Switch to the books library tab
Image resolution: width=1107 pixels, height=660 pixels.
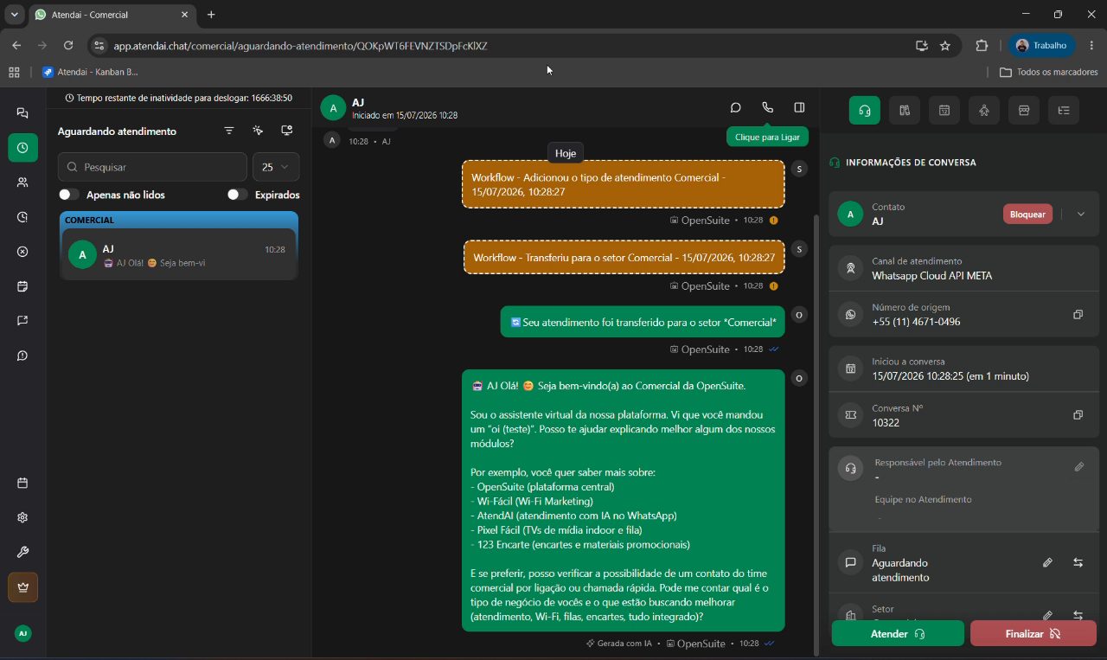pos(905,111)
